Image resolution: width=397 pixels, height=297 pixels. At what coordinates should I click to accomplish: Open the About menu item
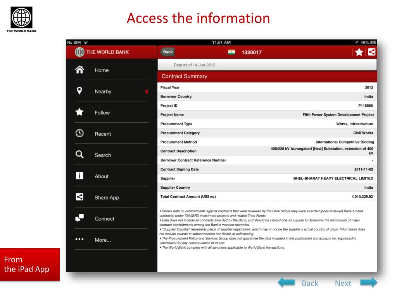tap(111, 176)
